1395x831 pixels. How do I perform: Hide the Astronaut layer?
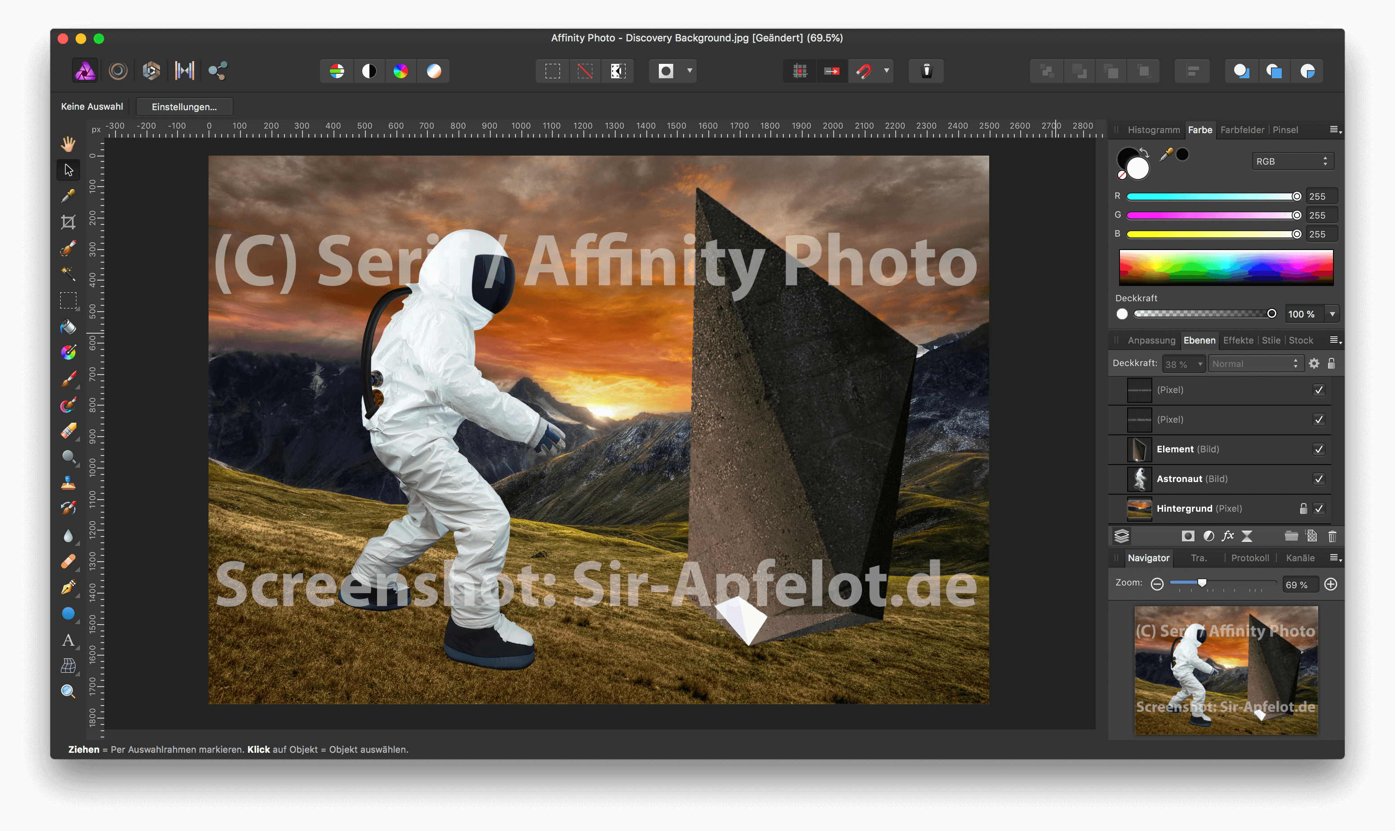coord(1319,479)
